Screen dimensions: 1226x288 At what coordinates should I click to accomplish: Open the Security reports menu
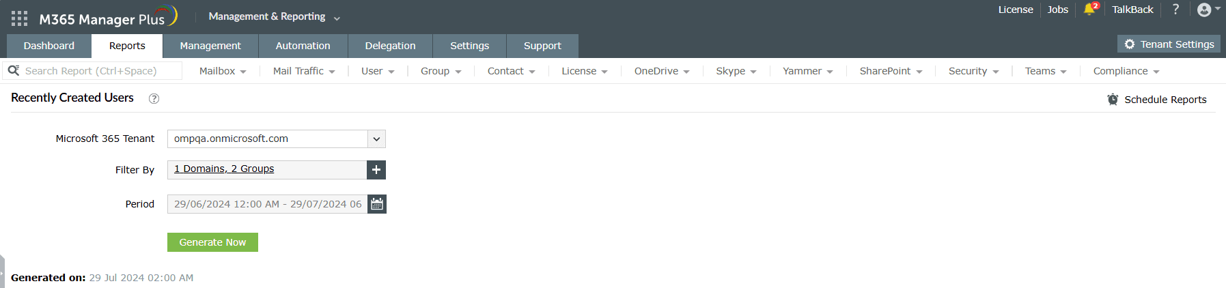coord(973,71)
